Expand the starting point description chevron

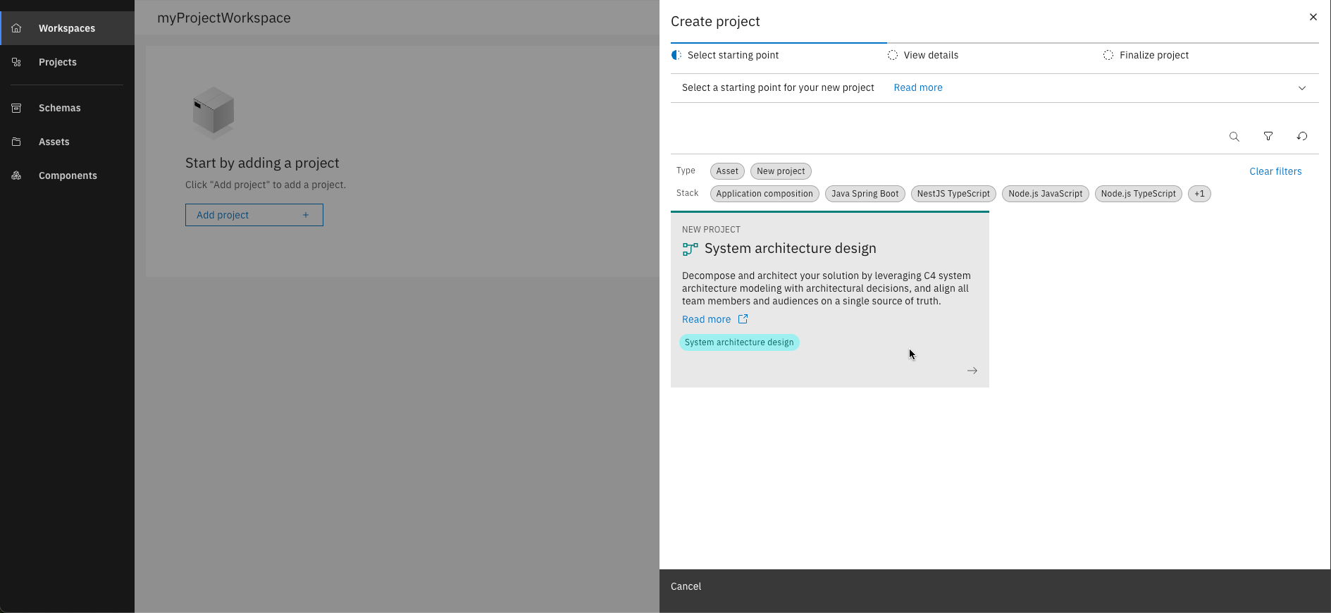tap(1301, 88)
